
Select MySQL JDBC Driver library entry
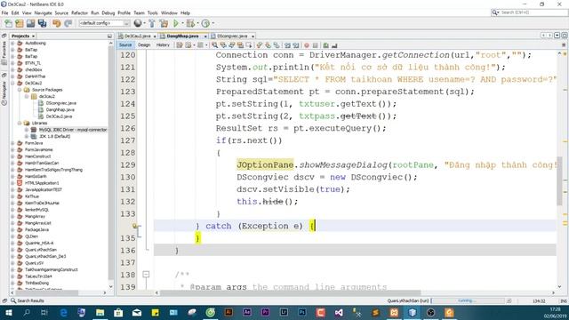[73, 130]
